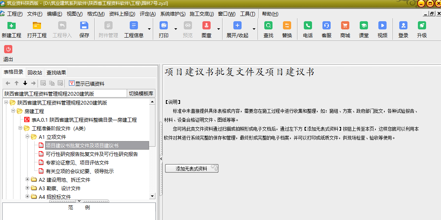Click the tree panel vertical scrollbar down arrow
The height and width of the screenshot is (220, 441).
pyautogui.click(x=152, y=196)
